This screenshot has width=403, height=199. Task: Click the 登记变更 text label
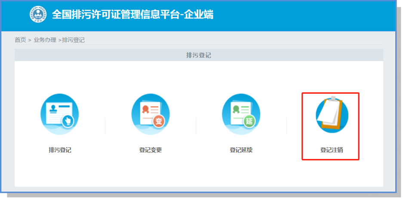pyautogui.click(x=151, y=150)
